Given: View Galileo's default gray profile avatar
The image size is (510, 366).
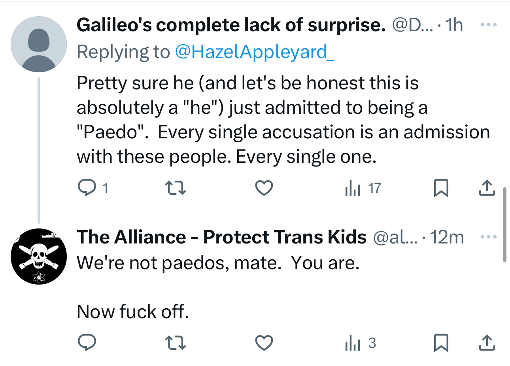Looking at the screenshot, I should click(x=39, y=44).
